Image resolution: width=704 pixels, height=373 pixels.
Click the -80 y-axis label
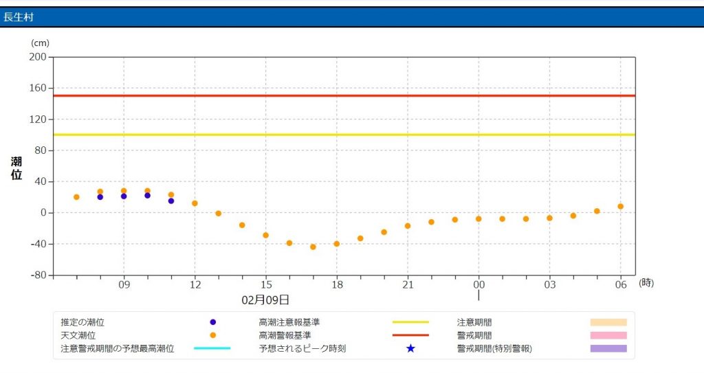(38, 275)
